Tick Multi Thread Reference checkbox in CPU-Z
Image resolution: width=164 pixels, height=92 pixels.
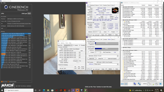(x=89, y=50)
